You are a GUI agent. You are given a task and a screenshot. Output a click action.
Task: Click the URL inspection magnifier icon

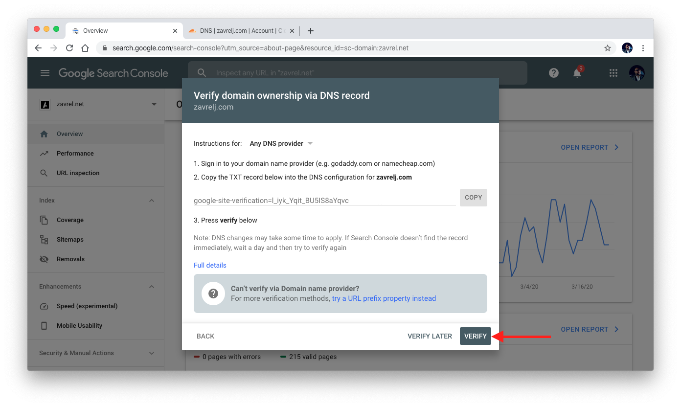pos(44,173)
